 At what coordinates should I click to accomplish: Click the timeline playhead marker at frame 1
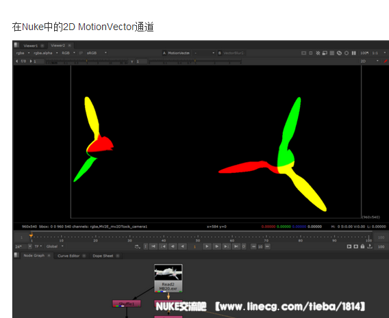click(x=32, y=235)
